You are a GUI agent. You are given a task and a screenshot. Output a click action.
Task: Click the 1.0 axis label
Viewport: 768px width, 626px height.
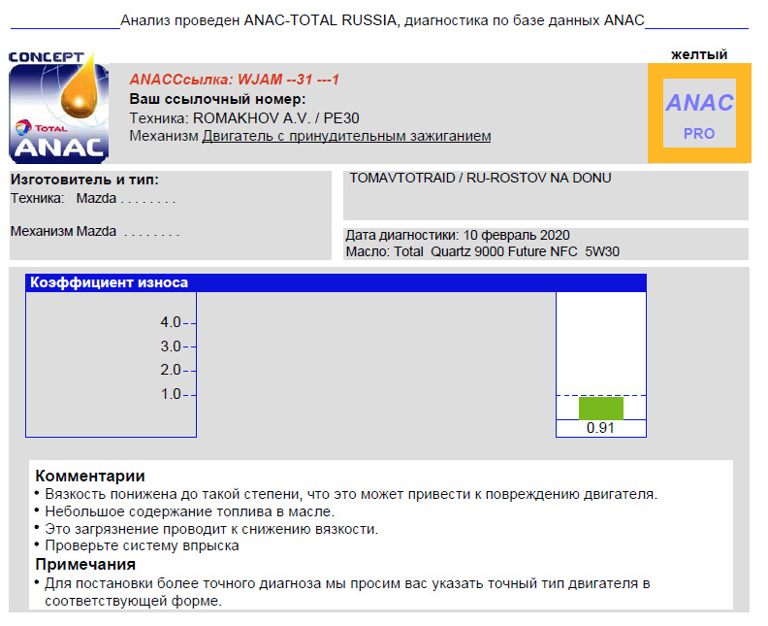[x=171, y=394]
